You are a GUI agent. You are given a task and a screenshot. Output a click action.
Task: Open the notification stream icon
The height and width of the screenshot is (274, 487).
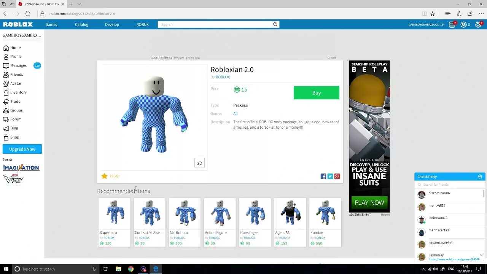click(x=452, y=24)
